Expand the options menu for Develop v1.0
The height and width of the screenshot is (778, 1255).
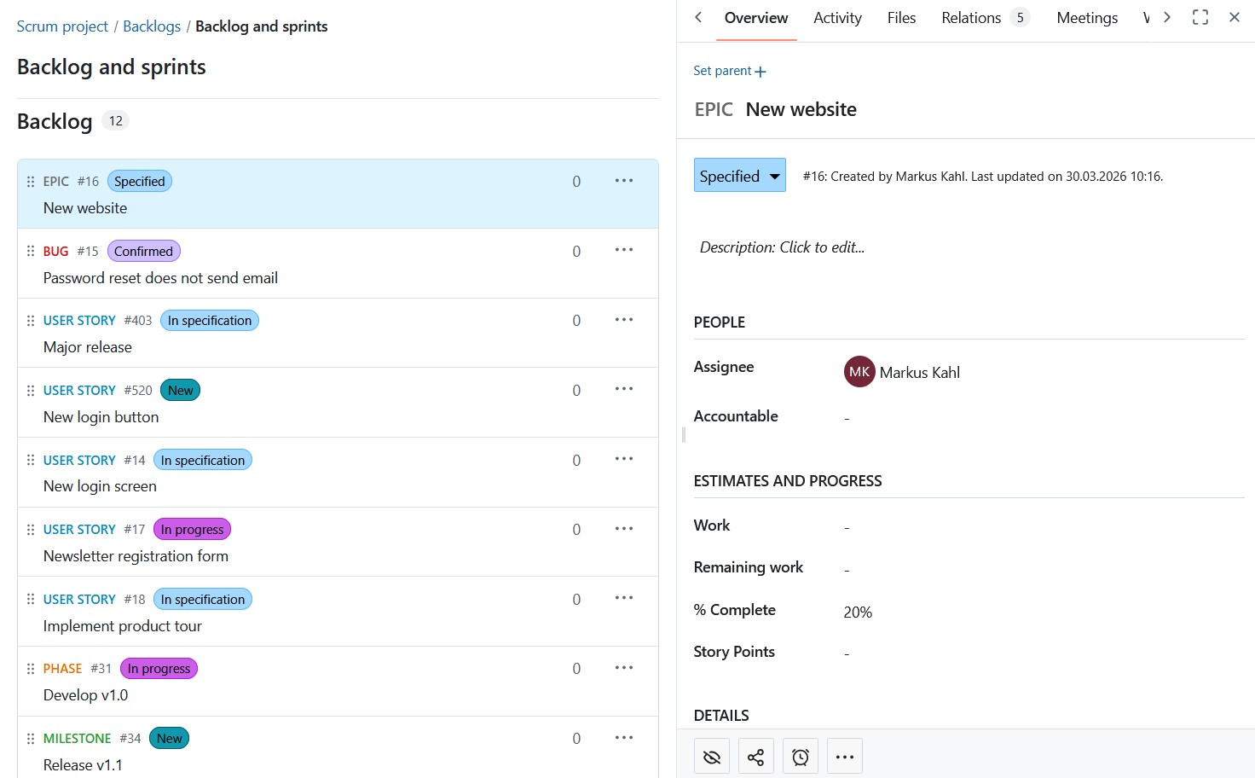[623, 668]
